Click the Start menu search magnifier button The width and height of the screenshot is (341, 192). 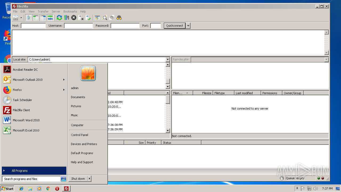click(63, 179)
